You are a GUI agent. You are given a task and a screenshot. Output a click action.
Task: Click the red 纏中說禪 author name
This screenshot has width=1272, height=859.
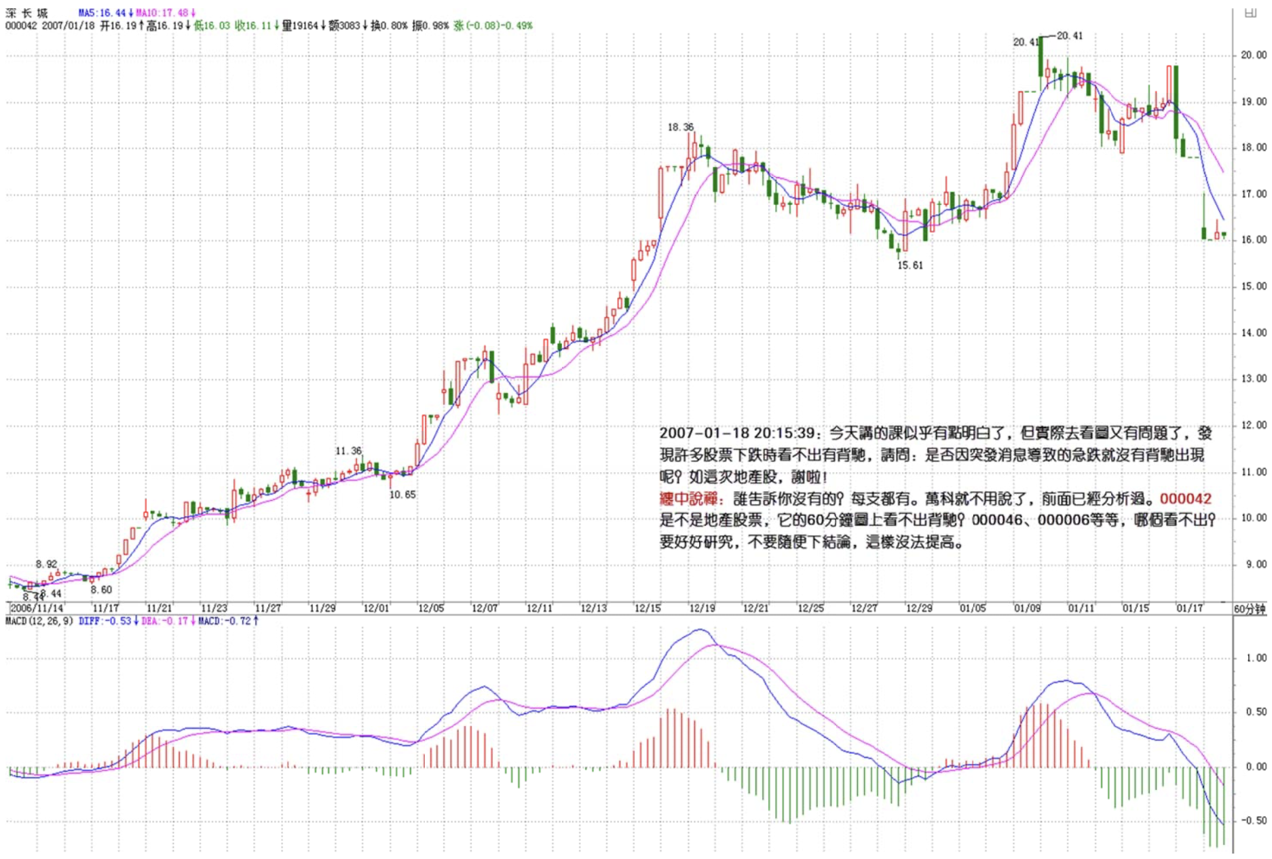688,499
